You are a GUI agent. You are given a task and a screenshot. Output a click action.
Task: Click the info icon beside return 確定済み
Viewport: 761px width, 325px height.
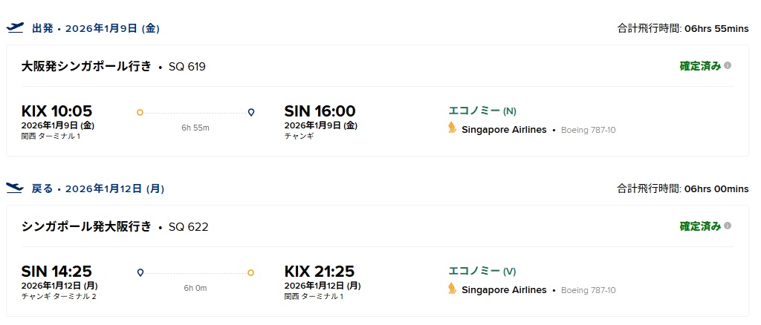728,226
